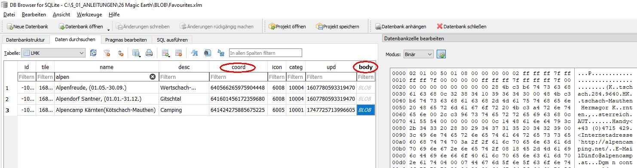Sort by the id column header
The width and height of the screenshot is (637, 168).
coord(27,67)
